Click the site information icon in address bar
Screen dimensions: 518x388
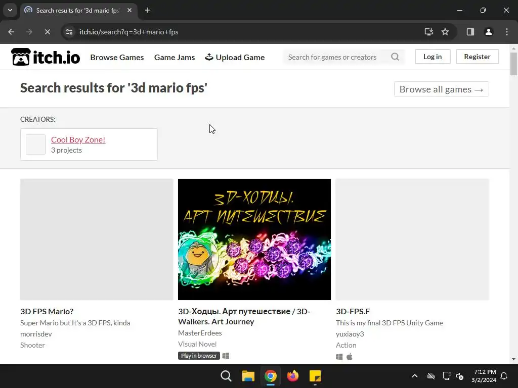(69, 32)
